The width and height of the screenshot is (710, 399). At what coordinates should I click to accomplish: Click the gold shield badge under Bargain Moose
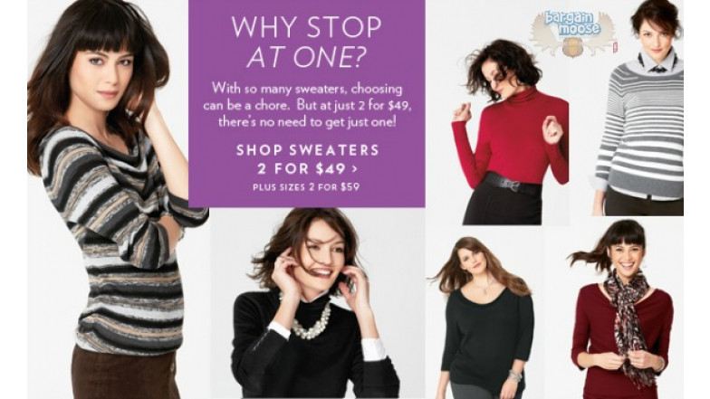[572, 47]
